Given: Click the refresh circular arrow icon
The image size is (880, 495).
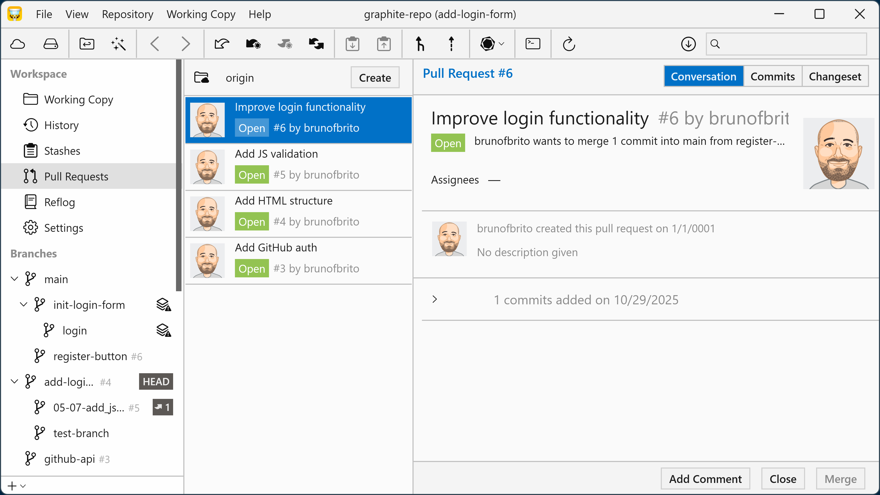Looking at the screenshot, I should pyautogui.click(x=569, y=44).
